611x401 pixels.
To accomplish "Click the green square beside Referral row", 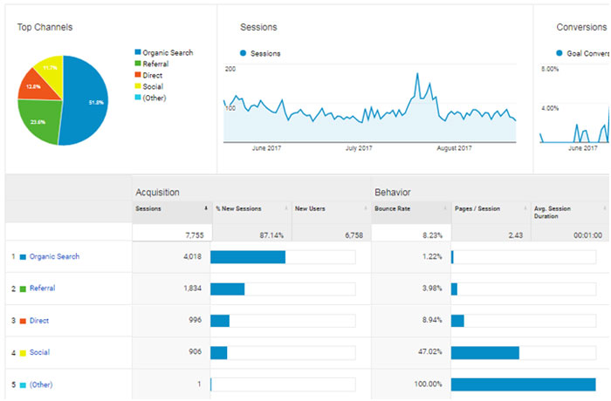I will click(23, 289).
